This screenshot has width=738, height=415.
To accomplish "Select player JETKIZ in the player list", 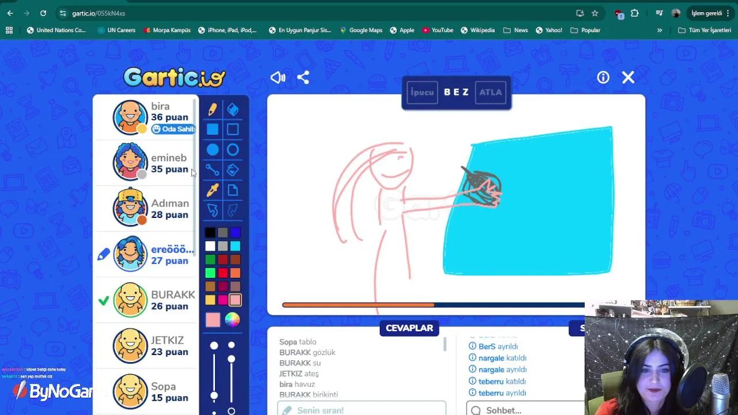I will click(146, 346).
